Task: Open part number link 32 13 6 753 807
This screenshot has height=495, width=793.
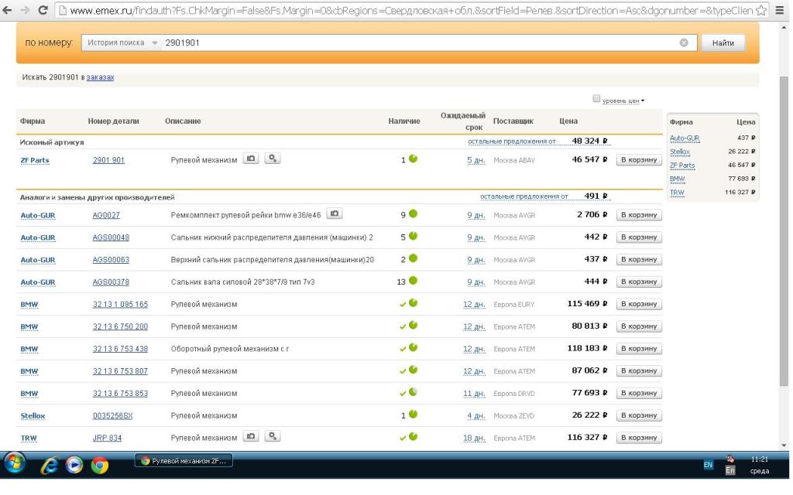Action: pyautogui.click(x=120, y=371)
